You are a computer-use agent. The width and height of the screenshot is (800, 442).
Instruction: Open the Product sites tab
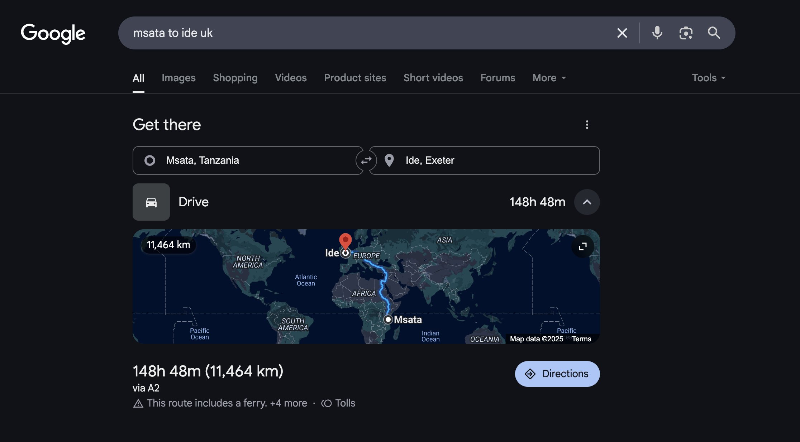pos(355,78)
